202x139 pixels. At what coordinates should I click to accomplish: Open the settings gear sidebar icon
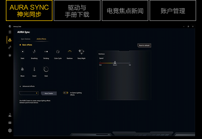pos(10,131)
